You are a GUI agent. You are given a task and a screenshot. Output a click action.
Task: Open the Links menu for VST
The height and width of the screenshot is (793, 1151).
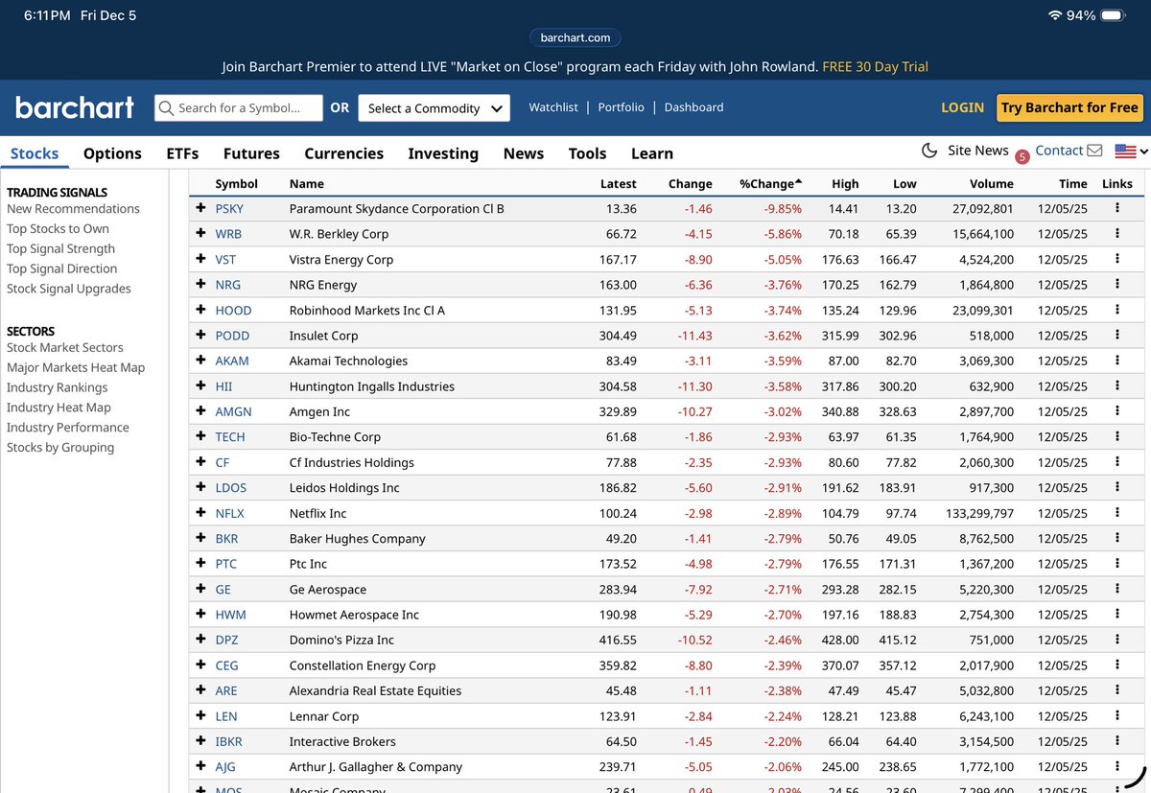click(1117, 259)
